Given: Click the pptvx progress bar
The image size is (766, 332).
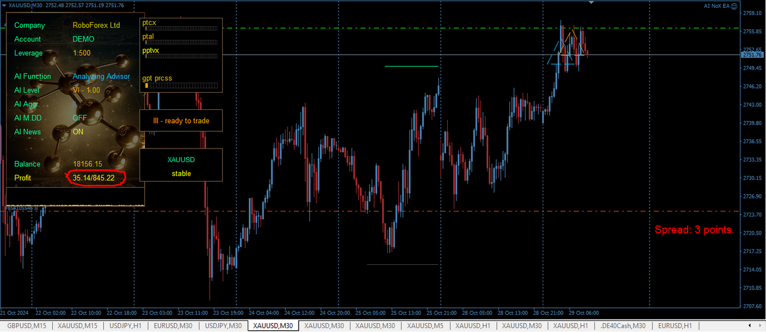Looking at the screenshot, I should click(181, 56).
